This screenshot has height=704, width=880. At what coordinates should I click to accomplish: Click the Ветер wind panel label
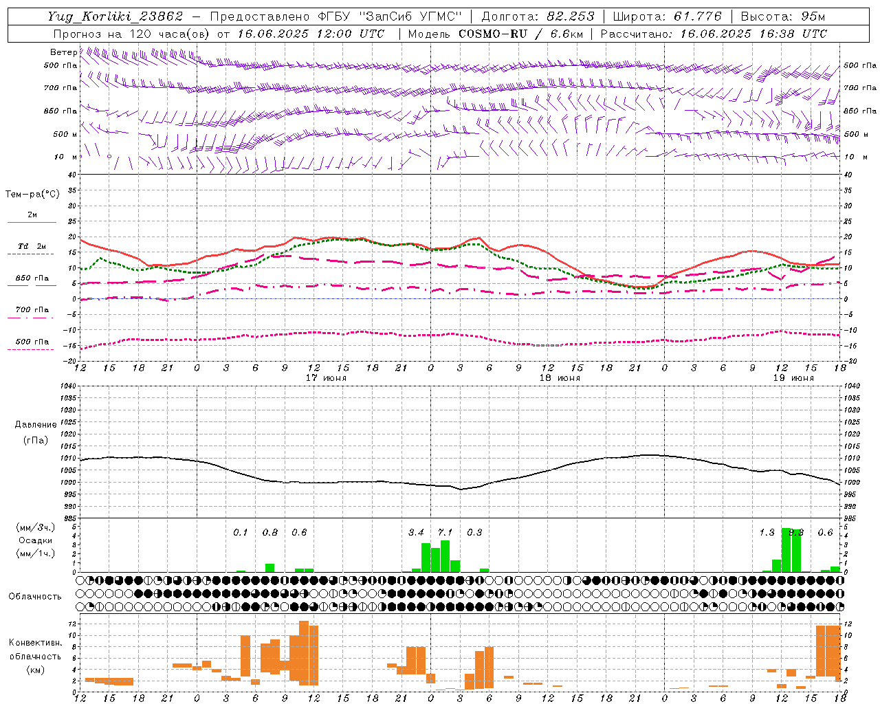coord(63,52)
